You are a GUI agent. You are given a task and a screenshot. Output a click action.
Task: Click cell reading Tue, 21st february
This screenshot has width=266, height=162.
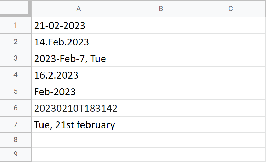point(79,124)
